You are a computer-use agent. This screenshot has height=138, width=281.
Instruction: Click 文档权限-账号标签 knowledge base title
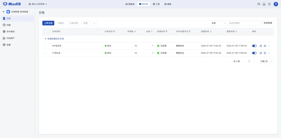tap(20, 12)
